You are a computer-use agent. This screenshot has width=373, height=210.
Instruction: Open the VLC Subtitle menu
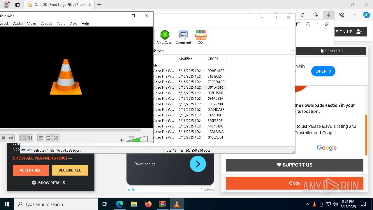(x=47, y=24)
